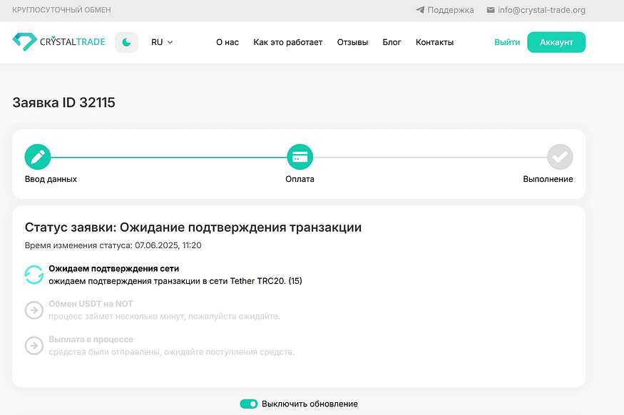Click Telegram Поддержка plane icon
The image size is (624, 415).
tap(420, 10)
